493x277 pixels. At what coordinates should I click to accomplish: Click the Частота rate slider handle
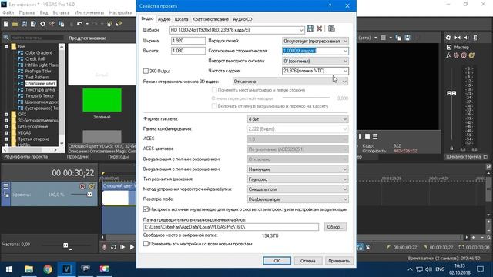coord(65,245)
